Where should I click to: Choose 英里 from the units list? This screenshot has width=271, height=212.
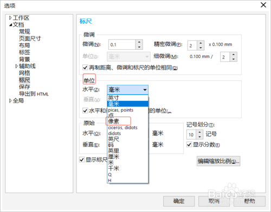[128, 151]
